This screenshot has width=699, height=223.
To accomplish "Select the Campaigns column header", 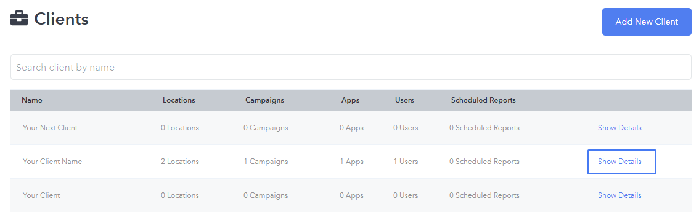I will [x=265, y=100].
